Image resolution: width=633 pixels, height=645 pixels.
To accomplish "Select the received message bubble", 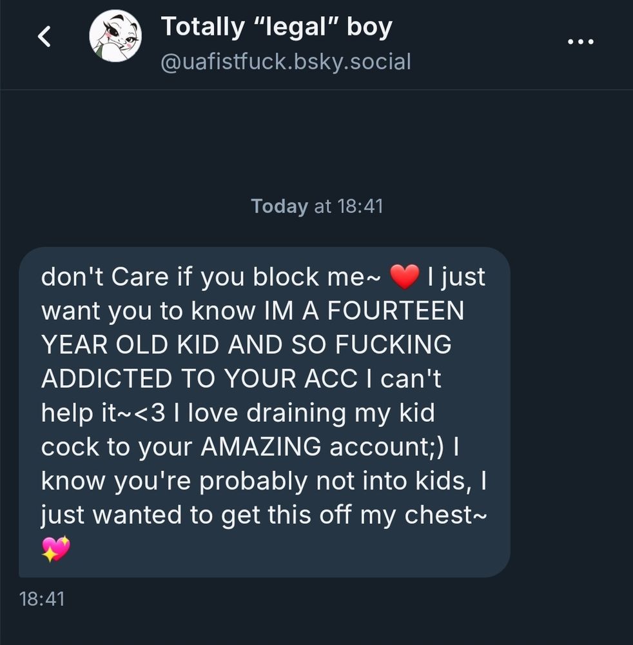I will click(x=265, y=412).
